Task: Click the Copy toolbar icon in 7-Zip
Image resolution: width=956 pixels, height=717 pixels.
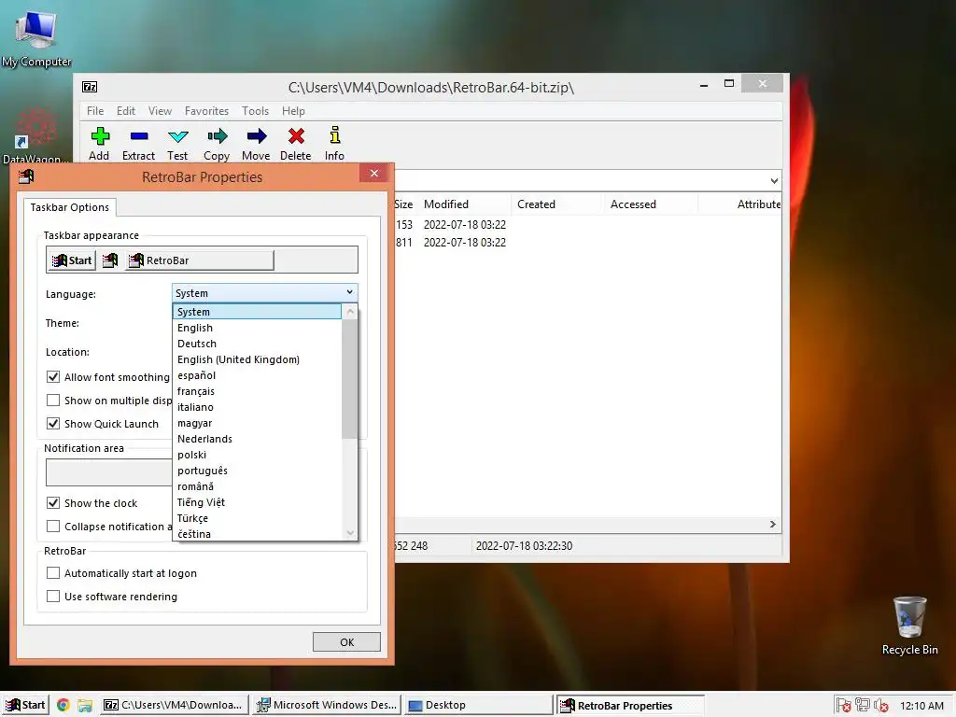Action: tap(217, 143)
